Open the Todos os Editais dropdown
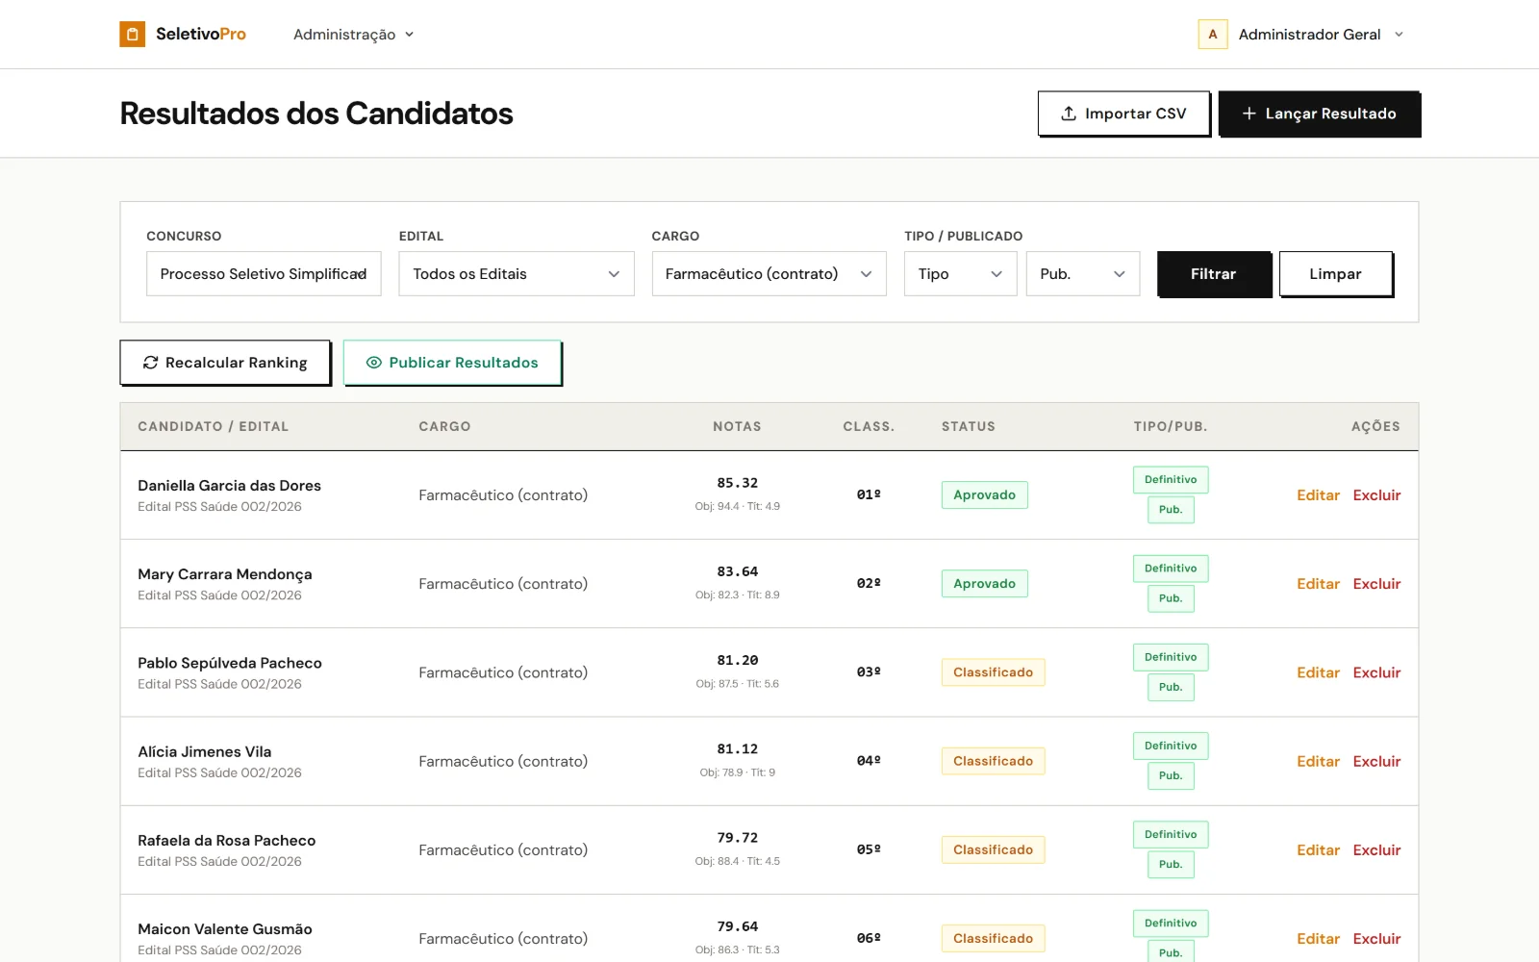Screen dimensions: 1539x962 pyautogui.click(x=517, y=274)
